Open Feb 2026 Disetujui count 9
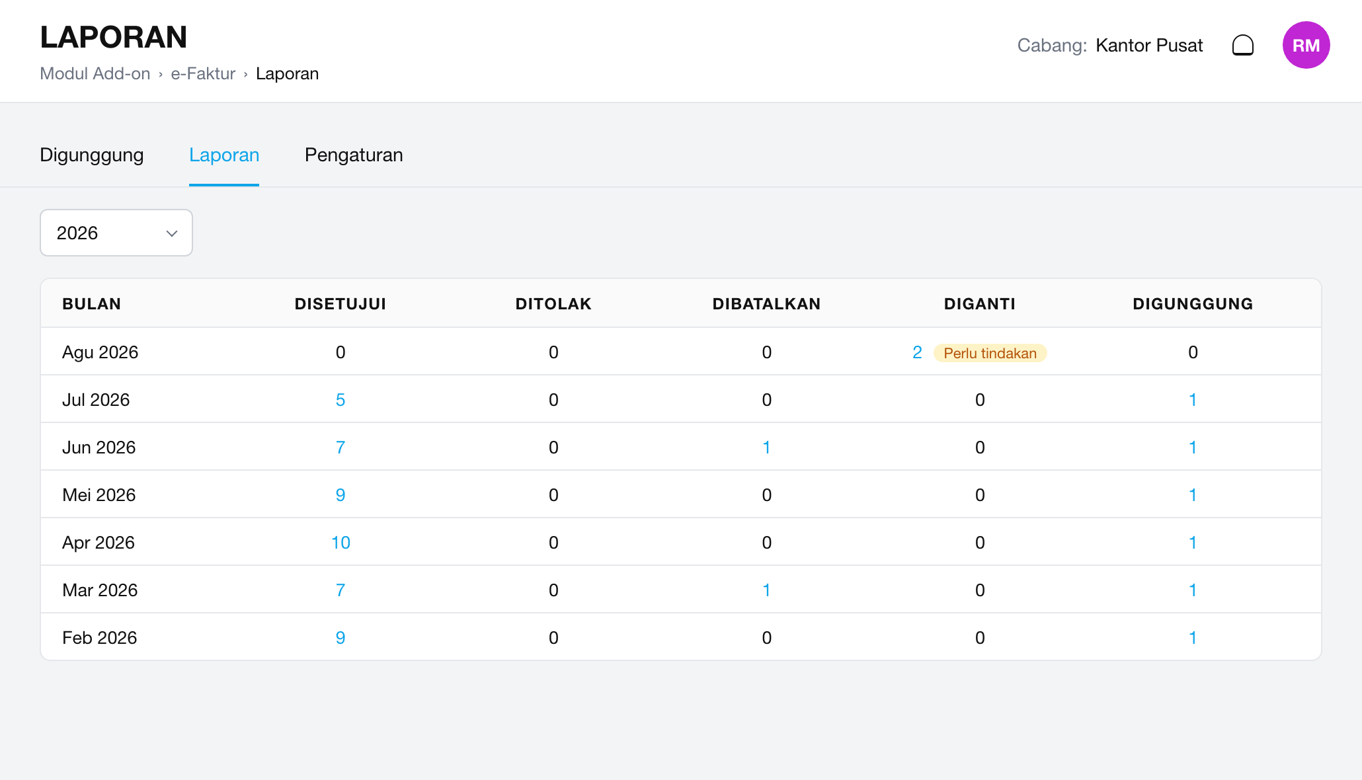Image resolution: width=1362 pixels, height=780 pixels. pyautogui.click(x=340, y=638)
